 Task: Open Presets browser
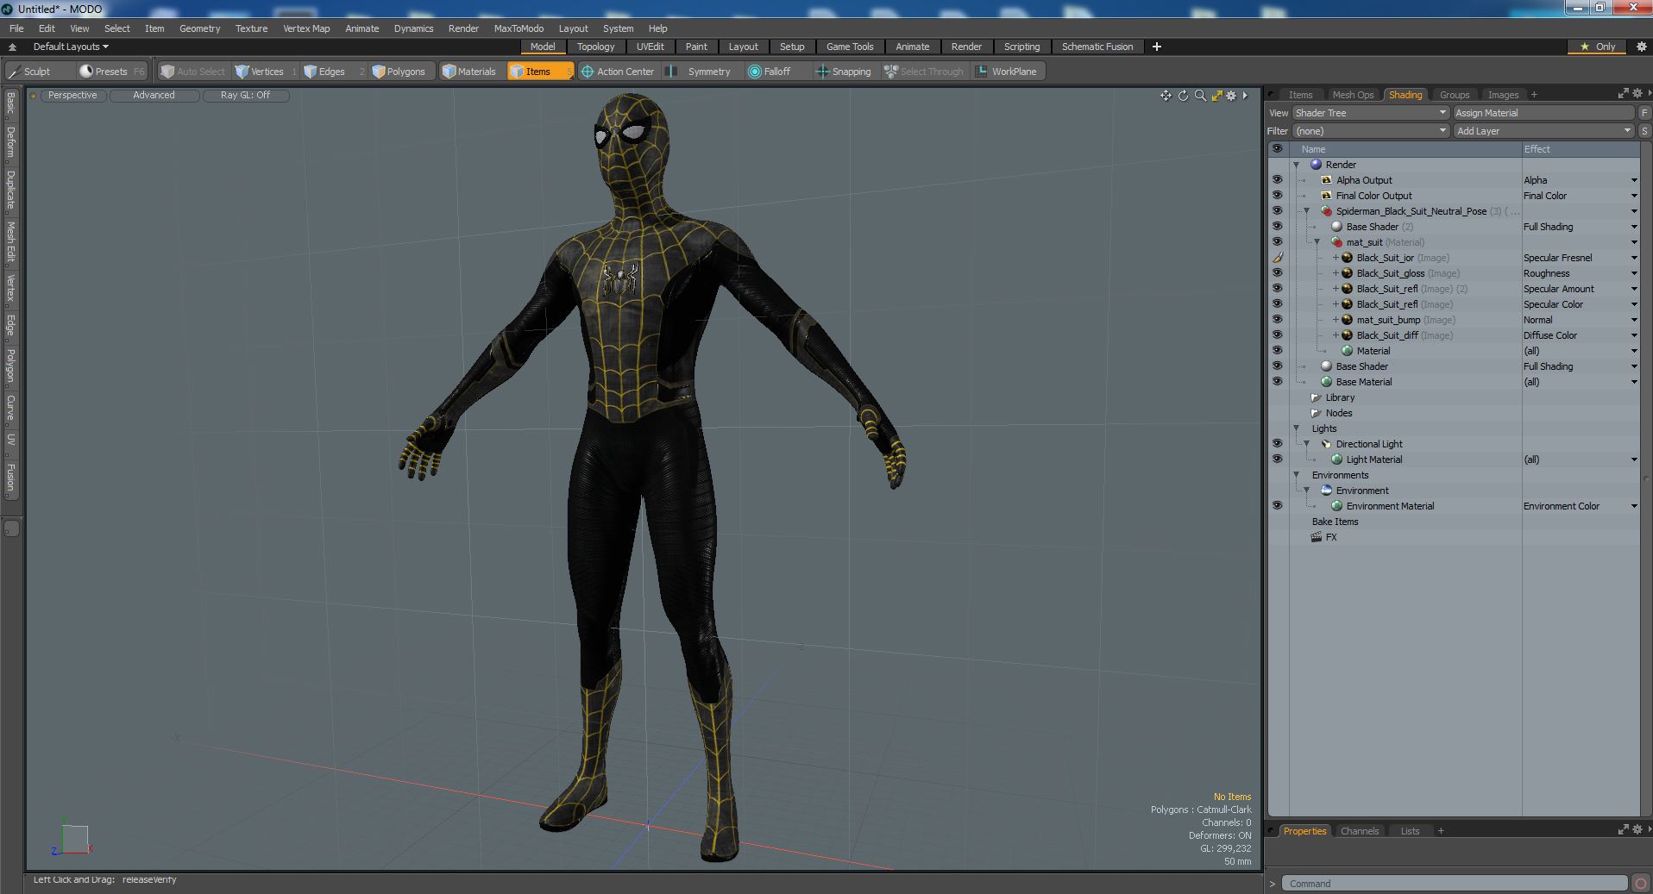coord(112,72)
